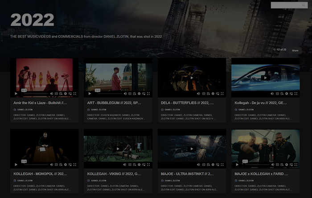The height and width of the screenshot is (198, 312).
Task: Toggle captions on ART - BUBBLEGUM video
Action: click(130, 94)
